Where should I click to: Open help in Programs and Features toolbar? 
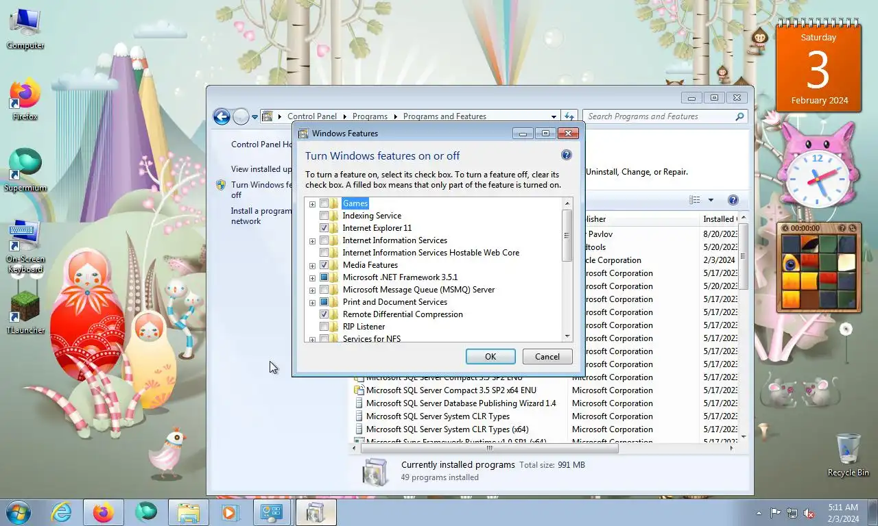point(733,200)
